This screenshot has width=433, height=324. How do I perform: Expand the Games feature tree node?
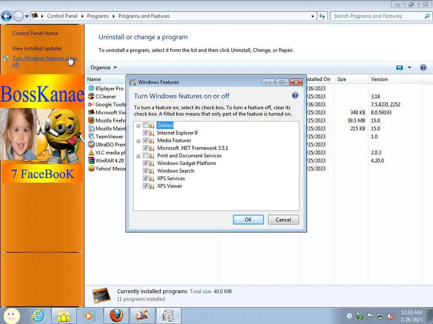coord(138,126)
